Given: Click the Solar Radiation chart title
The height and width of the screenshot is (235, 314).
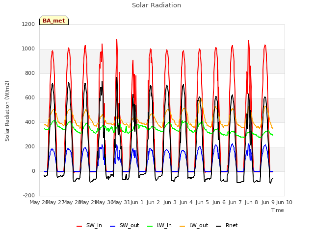Looking at the screenshot, I should [157, 5].
